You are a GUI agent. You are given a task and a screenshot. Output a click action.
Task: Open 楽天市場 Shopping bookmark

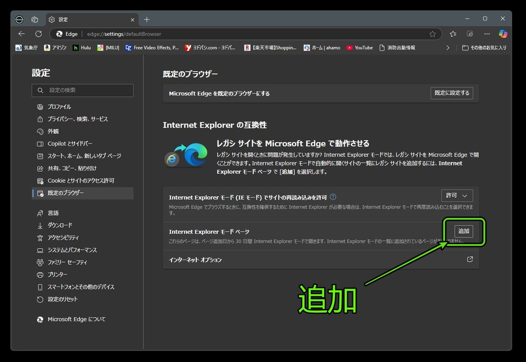pyautogui.click(x=270, y=48)
